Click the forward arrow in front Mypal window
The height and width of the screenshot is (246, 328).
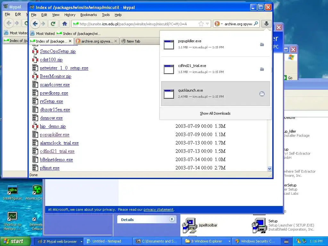[x=43, y=24]
